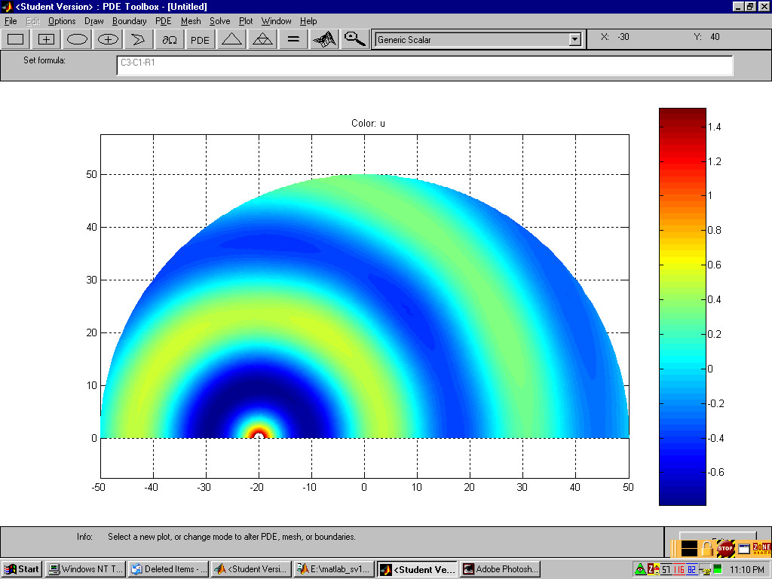Switch to first <Student Versi... taskbar button
Screen dimensions: 772x579
coord(251,569)
